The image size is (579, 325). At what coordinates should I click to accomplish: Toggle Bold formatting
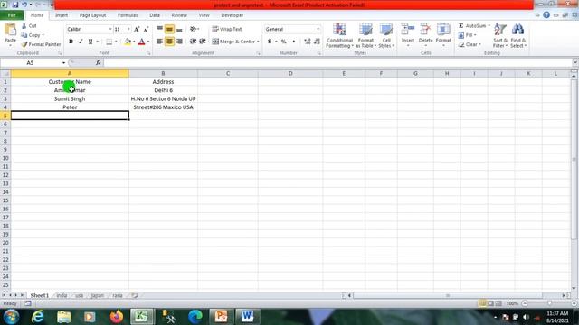tap(71, 42)
